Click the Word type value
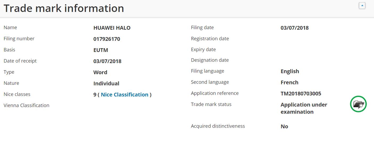 click(x=100, y=72)
